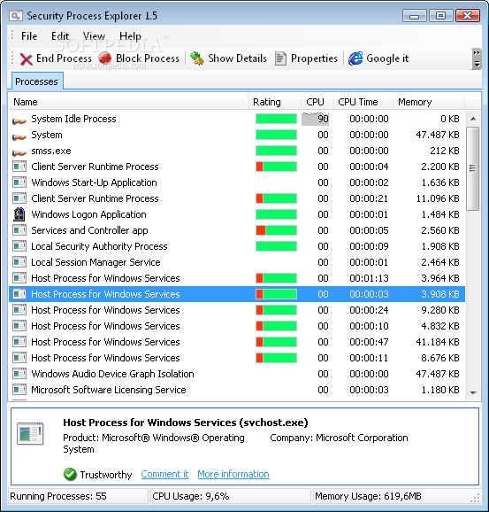Sort by the Memory column header

(x=428, y=102)
